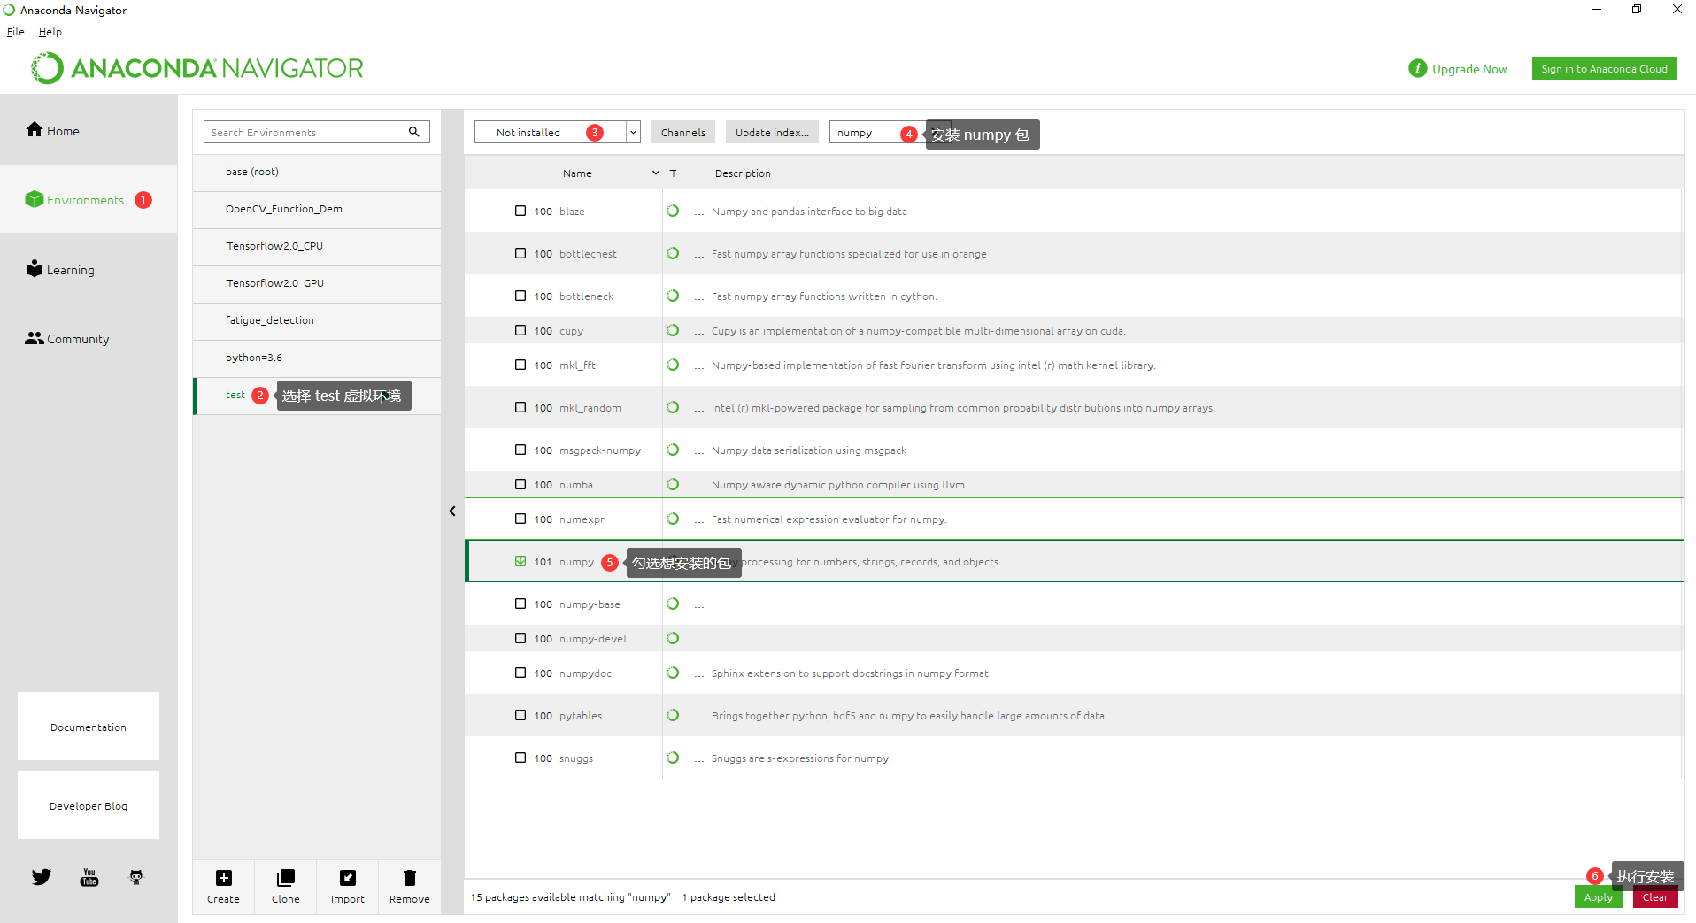Click the status circle icon for numpydoc

coord(673,673)
